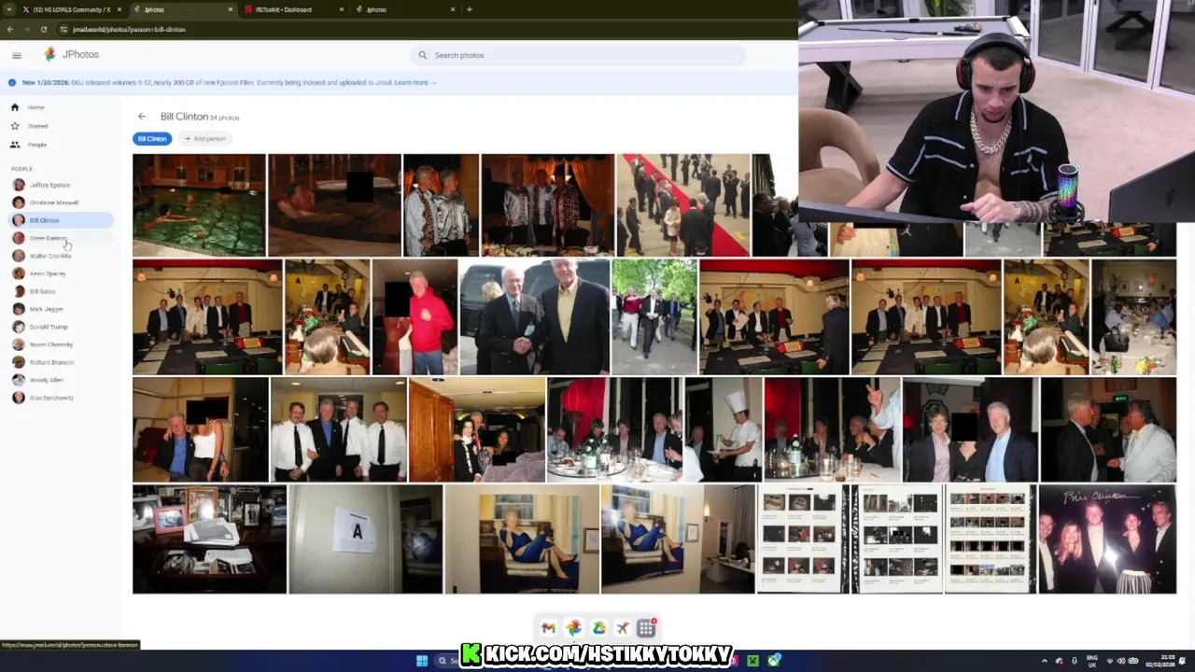This screenshot has width=1195, height=672.
Task: Select Walter Cronkite in People list
Action: point(60,256)
